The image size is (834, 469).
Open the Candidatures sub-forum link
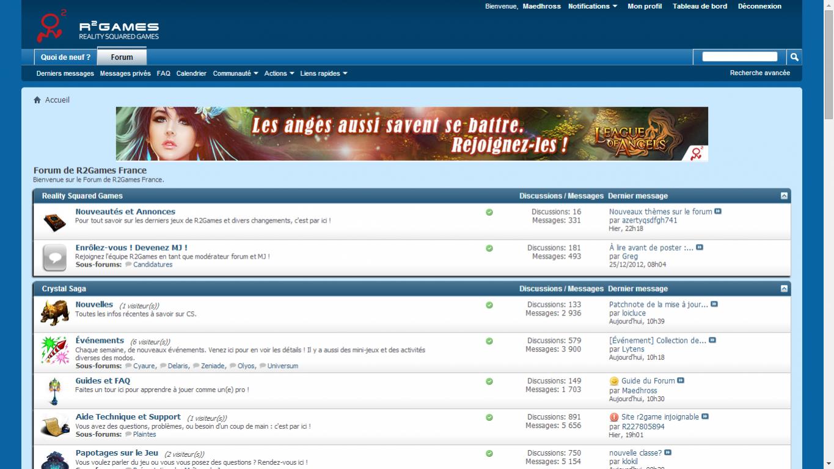pos(153,265)
